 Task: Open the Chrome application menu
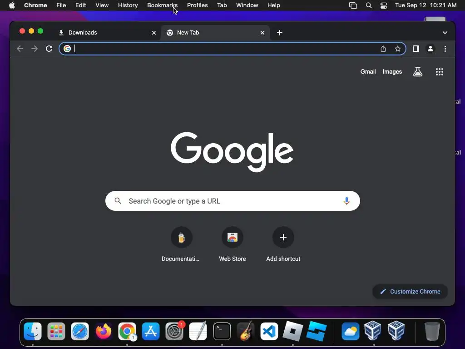pyautogui.click(x=35, y=5)
